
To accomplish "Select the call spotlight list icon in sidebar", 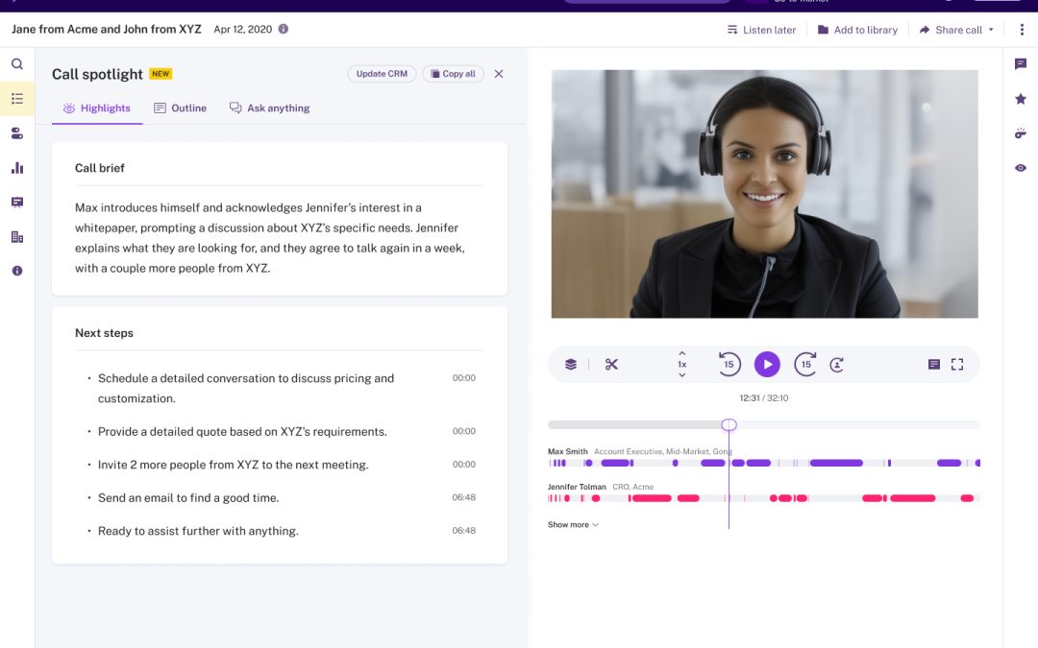I will (x=17, y=99).
